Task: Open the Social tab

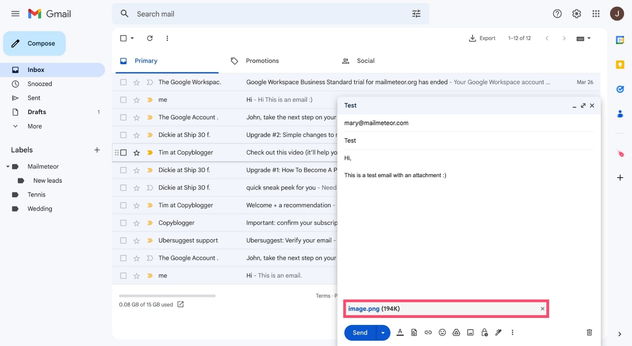Action: [366, 60]
